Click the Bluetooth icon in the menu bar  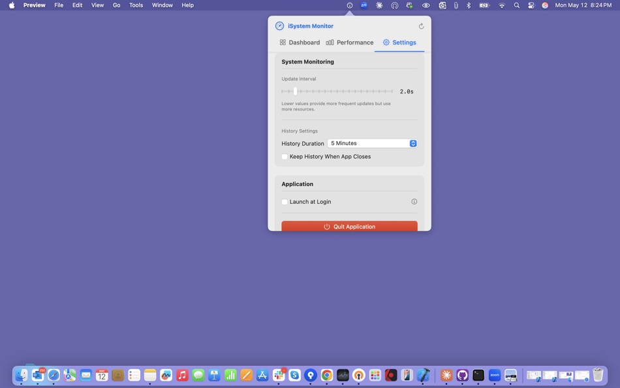click(468, 5)
